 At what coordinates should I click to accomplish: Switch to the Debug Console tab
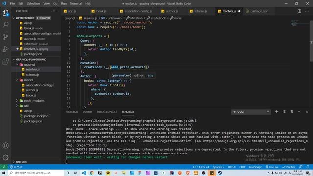click(107, 112)
